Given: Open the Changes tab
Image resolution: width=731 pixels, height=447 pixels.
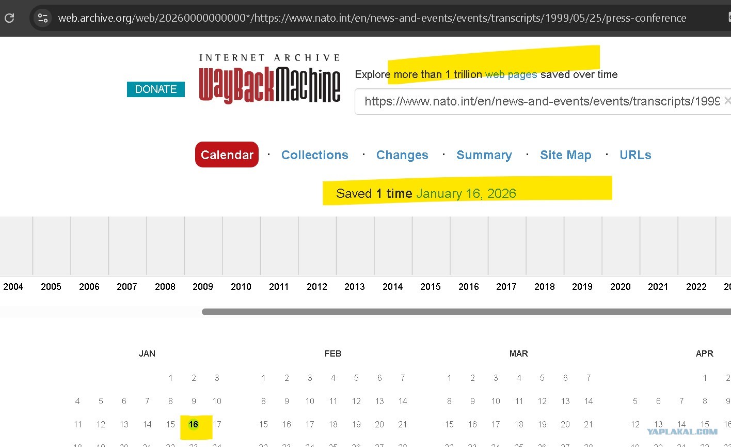Looking at the screenshot, I should [402, 155].
